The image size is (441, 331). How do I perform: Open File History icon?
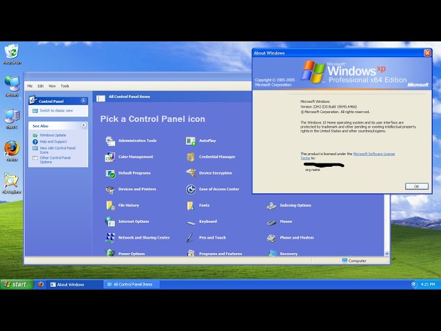110,205
